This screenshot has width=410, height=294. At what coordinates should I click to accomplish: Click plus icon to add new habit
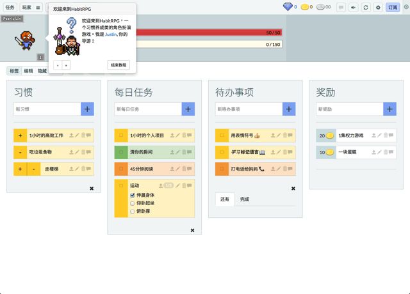pos(87,109)
